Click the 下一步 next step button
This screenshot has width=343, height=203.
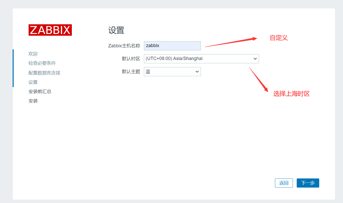tap(308, 183)
